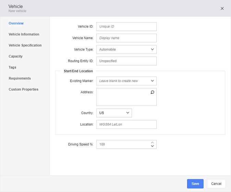Viewport: 231px width, 192px height.
Task: Switch to the Vehicle Information tab
Action: 24,34
